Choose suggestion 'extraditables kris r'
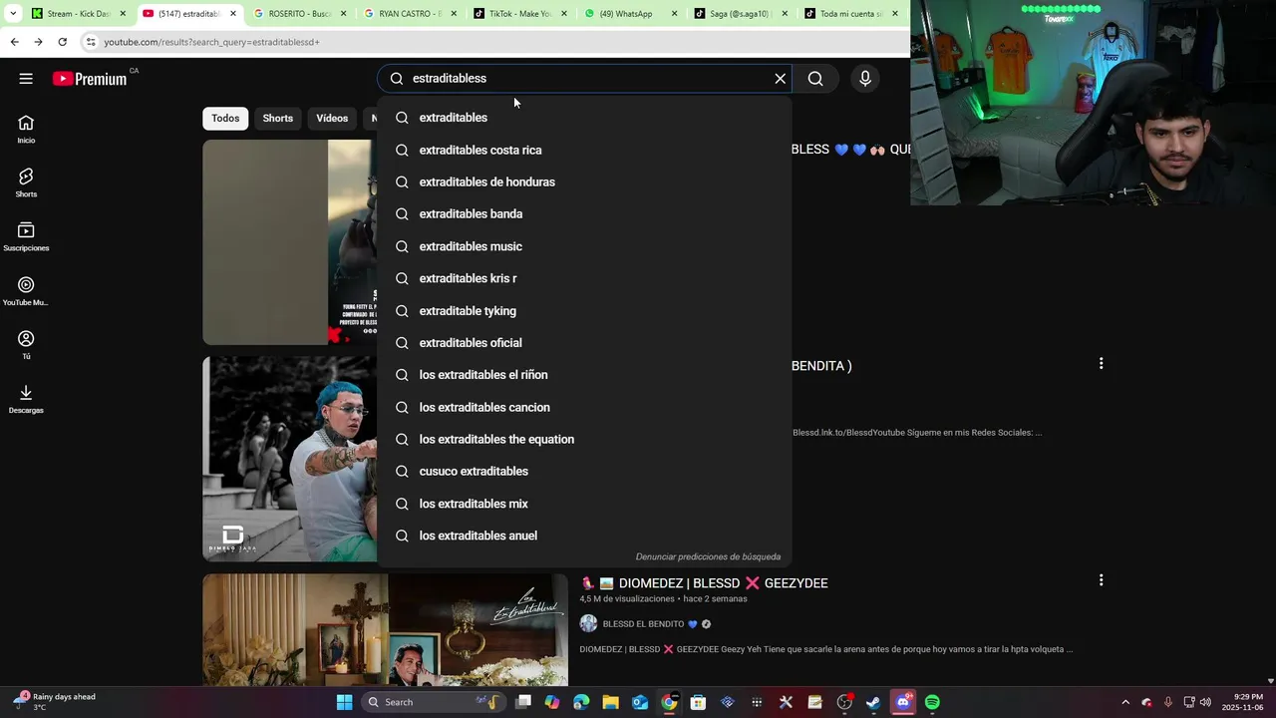 pyautogui.click(x=584, y=278)
